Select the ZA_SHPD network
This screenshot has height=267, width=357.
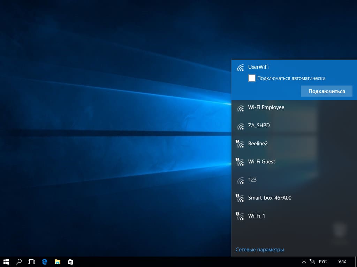(259, 126)
